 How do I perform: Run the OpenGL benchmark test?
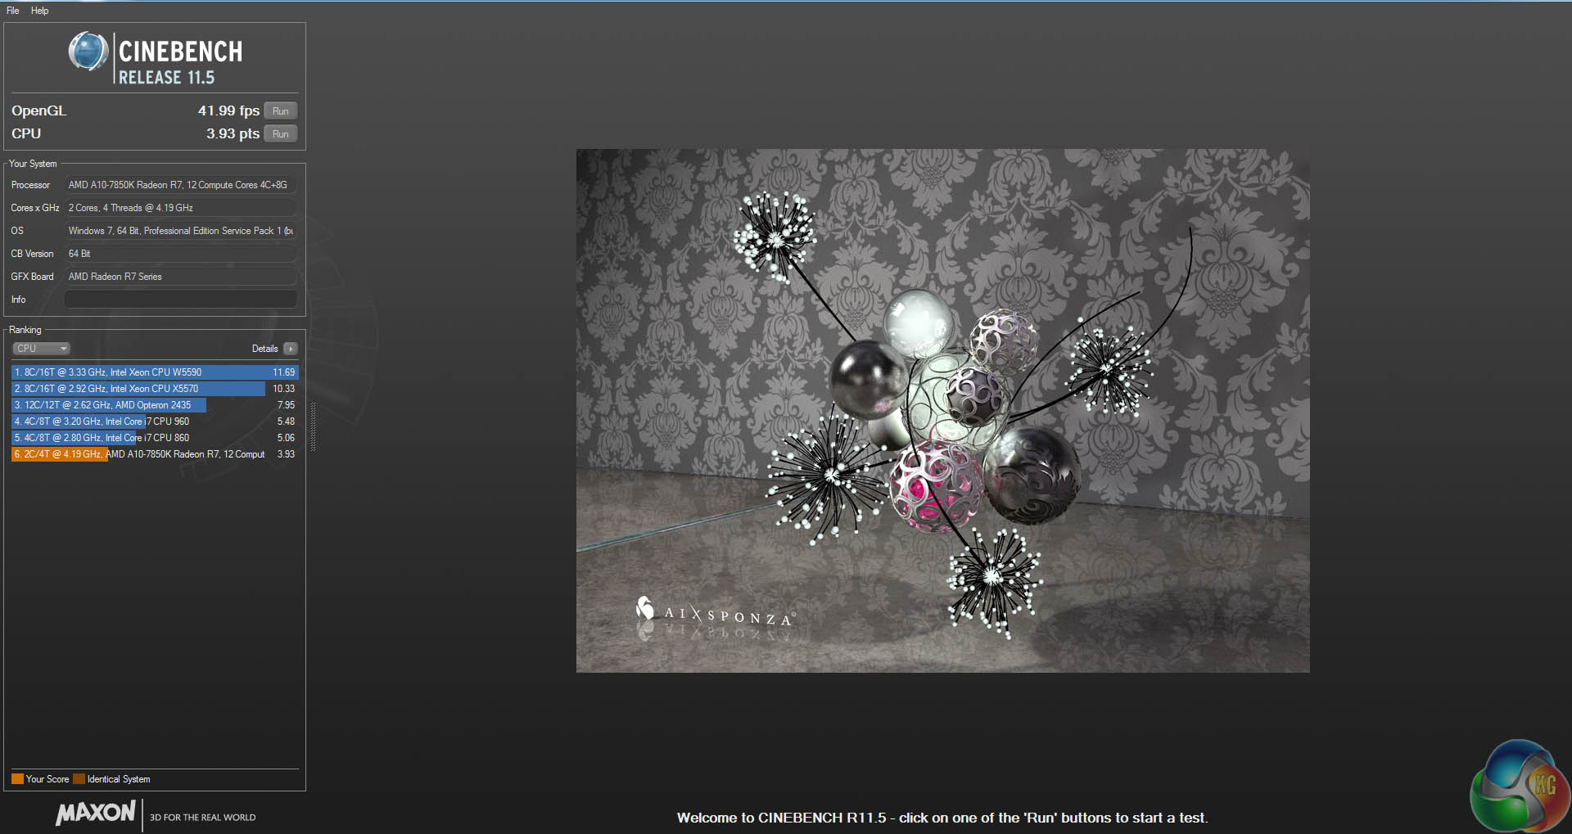[x=280, y=111]
